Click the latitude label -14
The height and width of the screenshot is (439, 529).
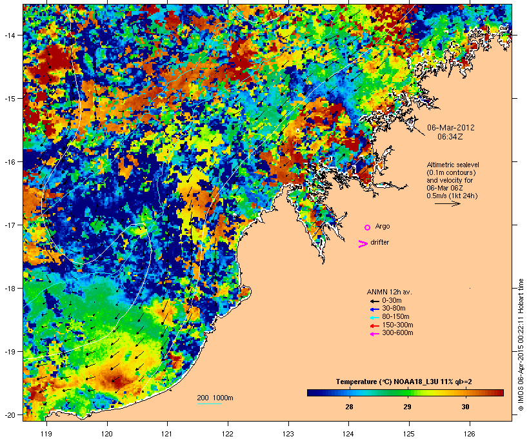pos(10,35)
